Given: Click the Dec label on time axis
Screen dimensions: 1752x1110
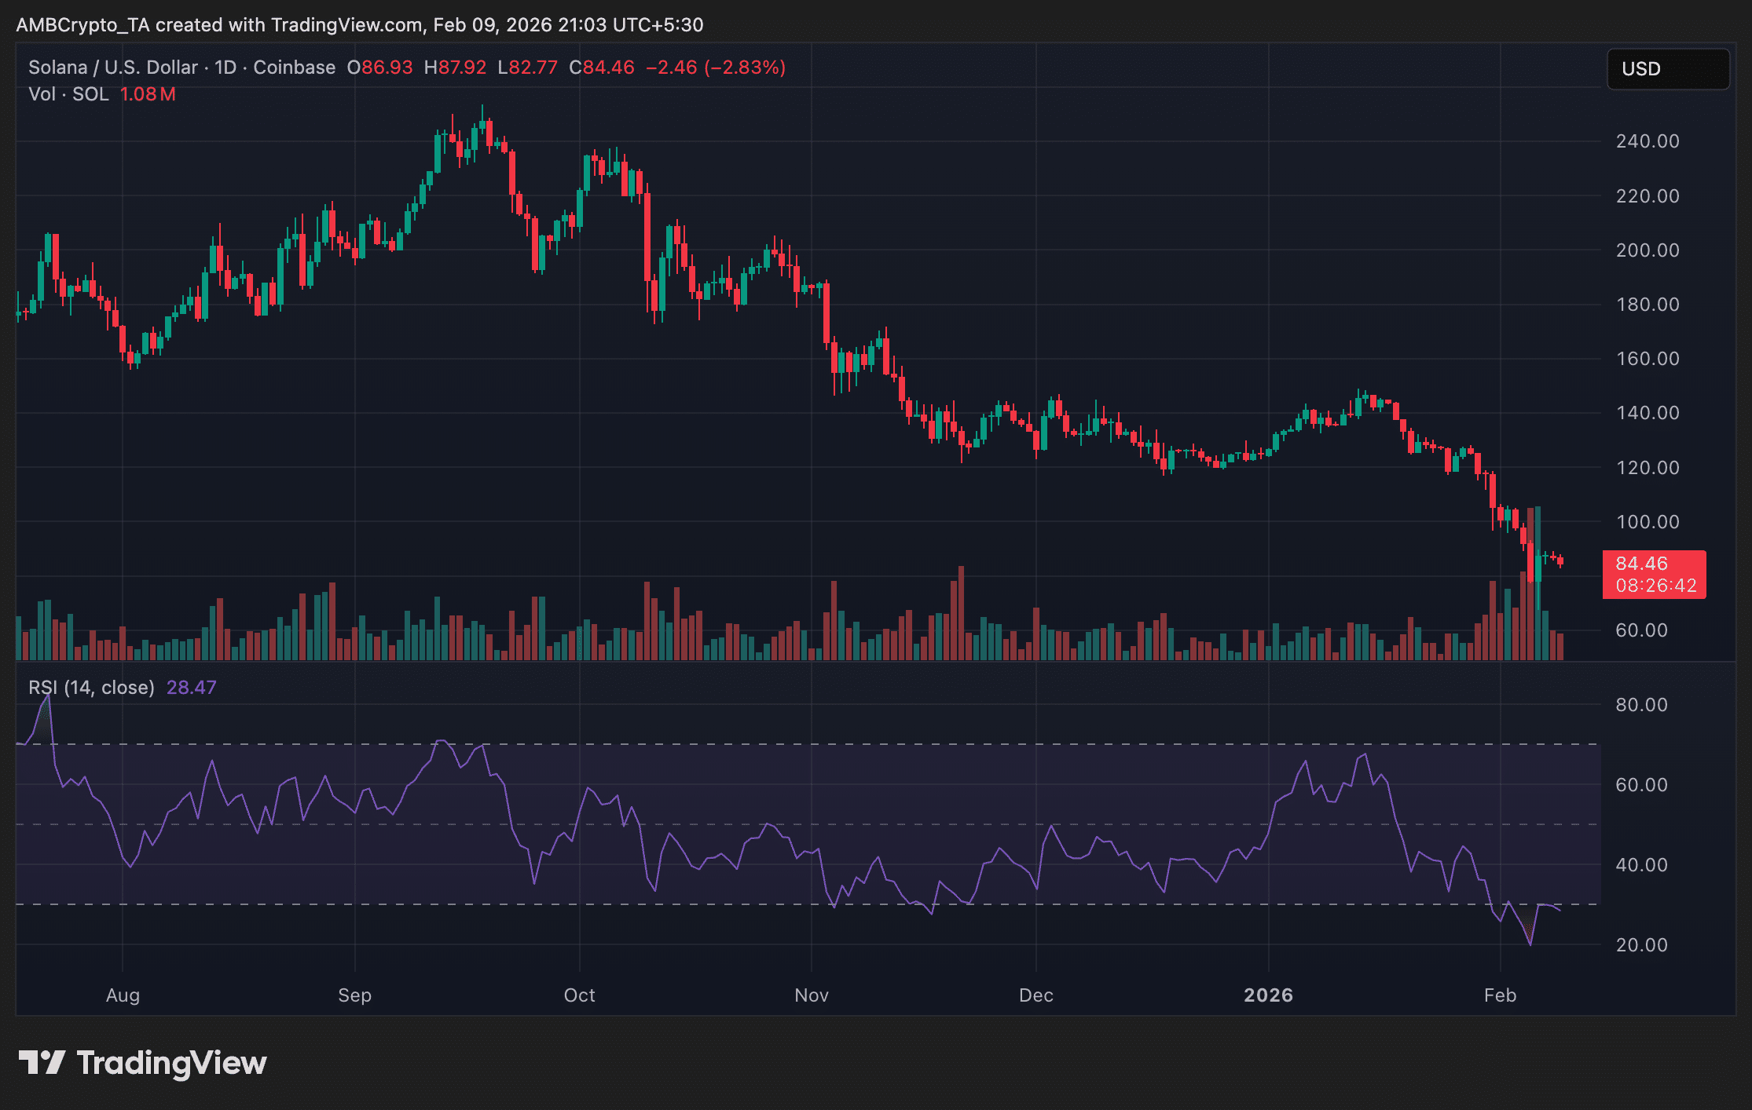Looking at the screenshot, I should pos(1035,995).
